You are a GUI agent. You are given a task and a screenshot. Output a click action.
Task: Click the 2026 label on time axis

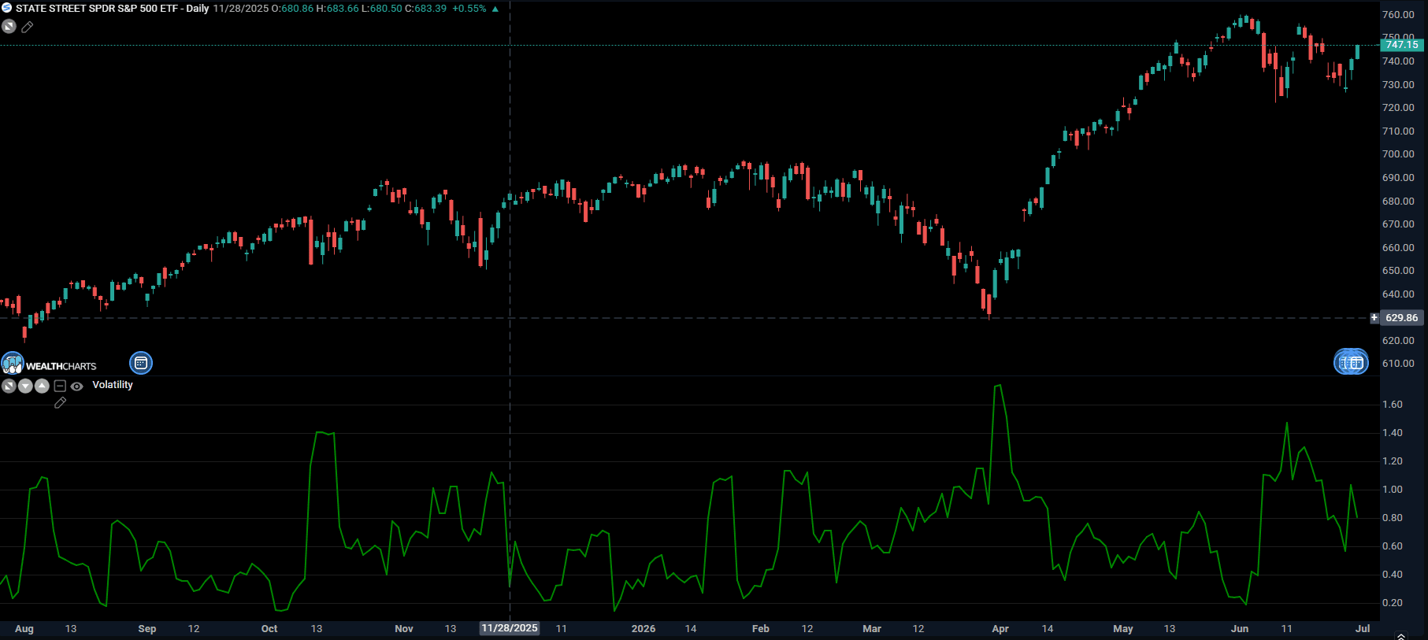[x=644, y=629]
